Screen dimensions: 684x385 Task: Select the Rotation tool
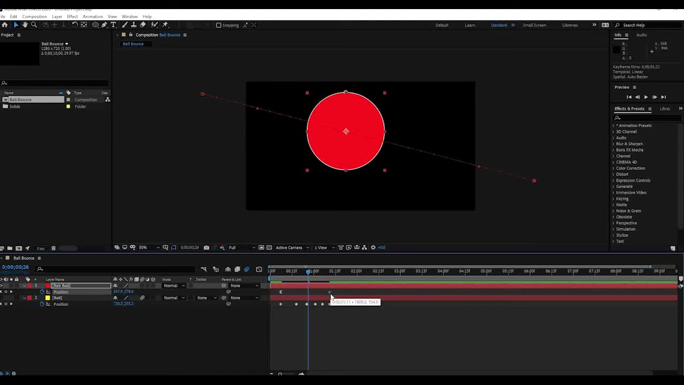75,25
